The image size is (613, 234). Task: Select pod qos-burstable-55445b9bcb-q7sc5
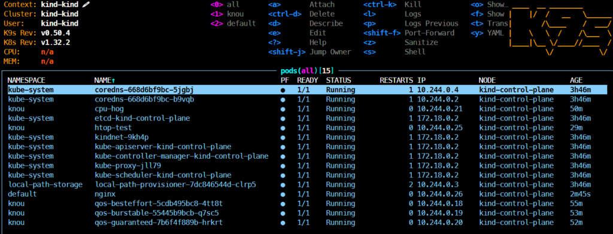coord(157,213)
